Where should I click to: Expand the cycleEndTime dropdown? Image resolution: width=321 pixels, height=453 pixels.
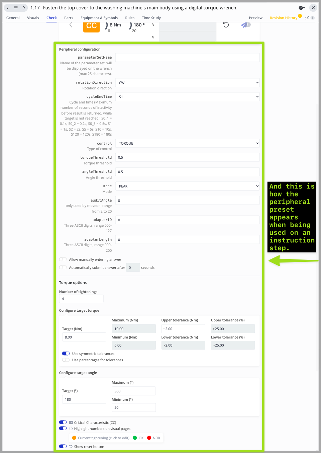point(187,97)
